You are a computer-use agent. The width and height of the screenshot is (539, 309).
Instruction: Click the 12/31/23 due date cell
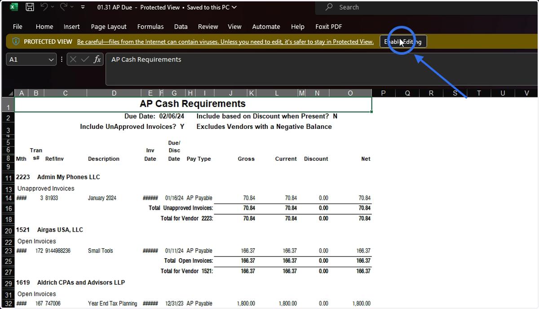point(174,304)
